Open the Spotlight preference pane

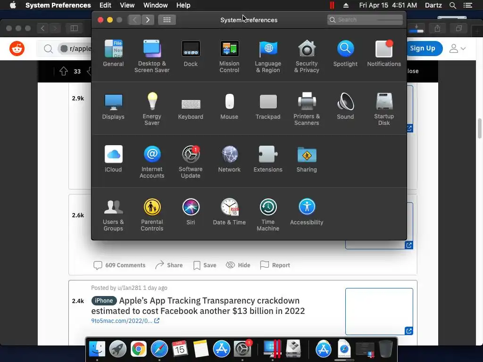pyautogui.click(x=345, y=53)
